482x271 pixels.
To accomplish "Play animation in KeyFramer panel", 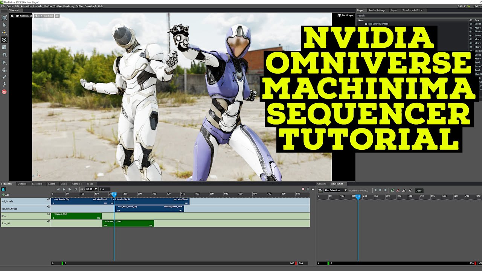I will [x=380, y=190].
